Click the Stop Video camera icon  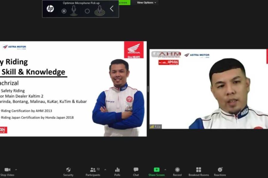tap(7, 170)
